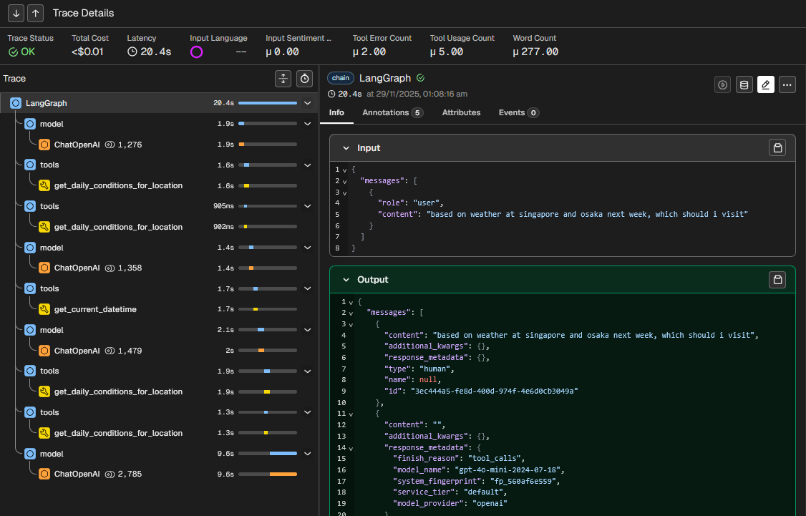Click the play button beside the database icon
Screen dimensions: 806x516
click(723, 85)
